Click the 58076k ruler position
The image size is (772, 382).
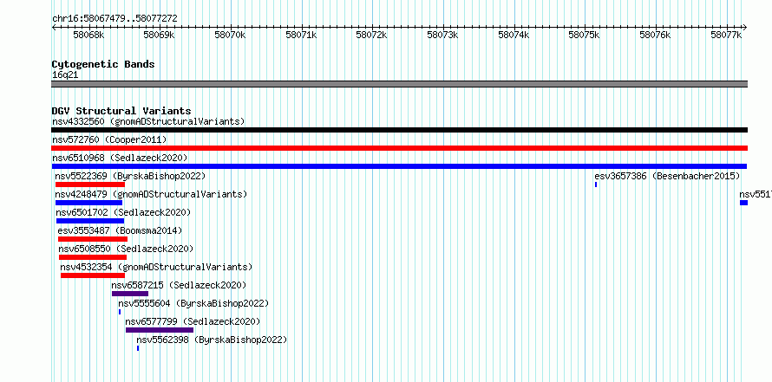[655, 35]
